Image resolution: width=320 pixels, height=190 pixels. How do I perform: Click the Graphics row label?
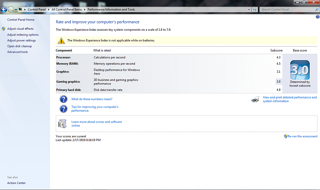coord(63,72)
